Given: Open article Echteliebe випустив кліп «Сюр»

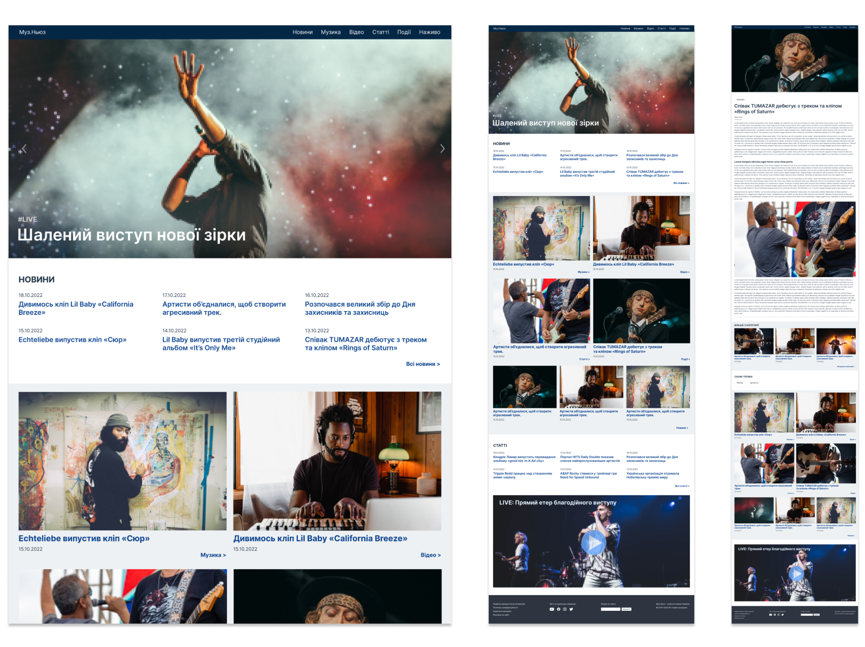Looking at the screenshot, I should click(84, 538).
